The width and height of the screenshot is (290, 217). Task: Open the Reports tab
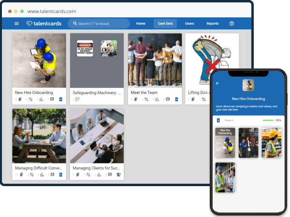pos(212,24)
